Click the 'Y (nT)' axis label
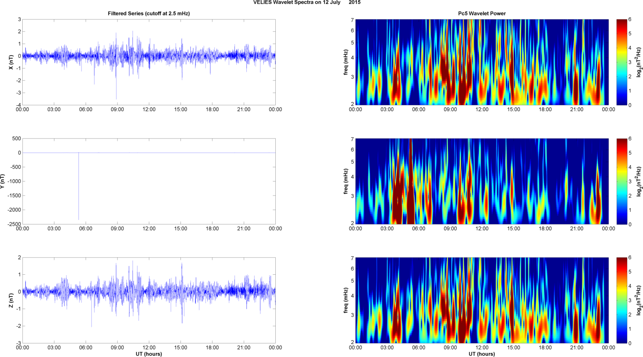Viewport: 643px width, 357px height. coord(3,181)
